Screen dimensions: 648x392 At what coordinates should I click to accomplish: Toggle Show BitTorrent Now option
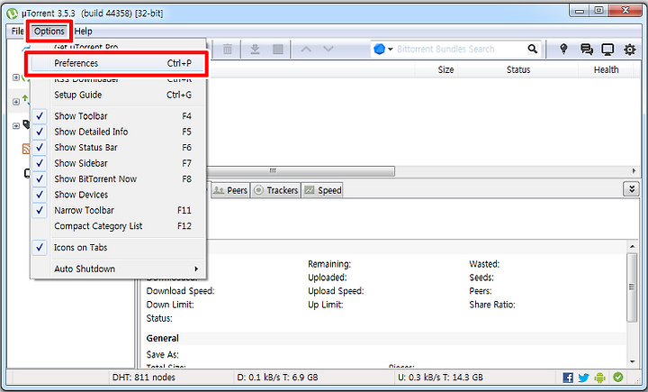(119, 178)
